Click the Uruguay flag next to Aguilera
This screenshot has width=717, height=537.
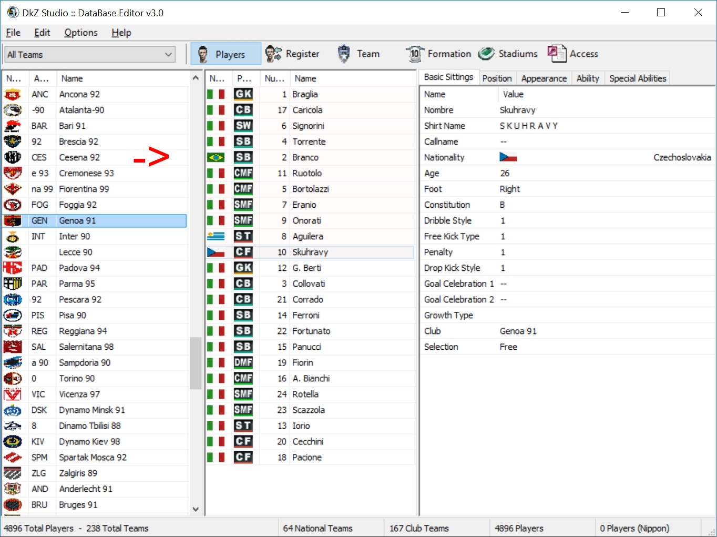pyautogui.click(x=216, y=236)
